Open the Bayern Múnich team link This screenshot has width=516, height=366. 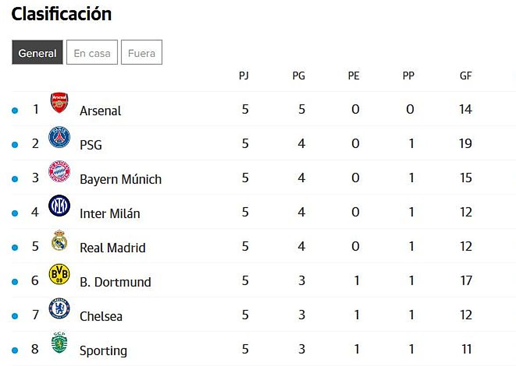tap(121, 179)
